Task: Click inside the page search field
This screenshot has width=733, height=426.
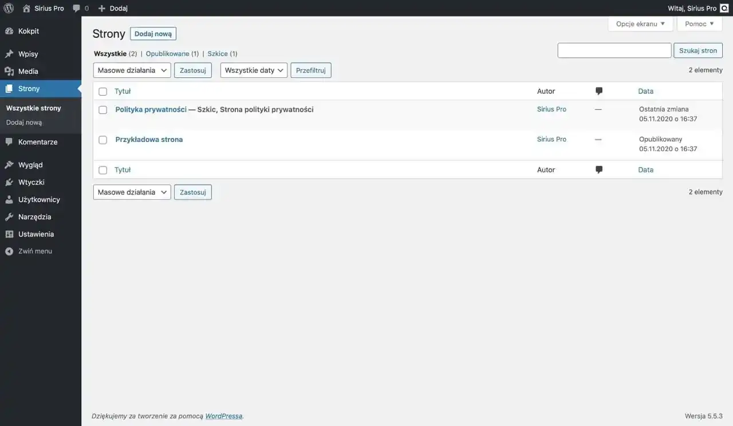Action: [614, 50]
